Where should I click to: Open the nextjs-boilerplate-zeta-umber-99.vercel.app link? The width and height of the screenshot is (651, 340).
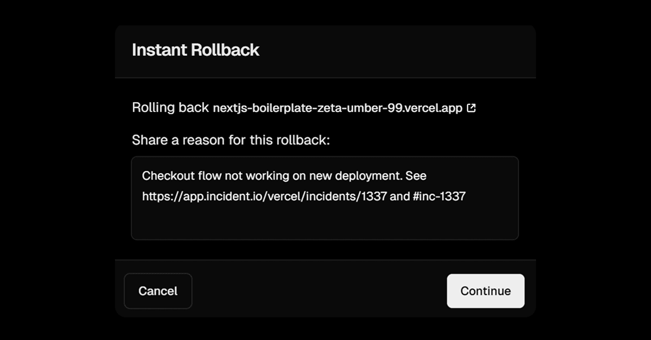[337, 108]
